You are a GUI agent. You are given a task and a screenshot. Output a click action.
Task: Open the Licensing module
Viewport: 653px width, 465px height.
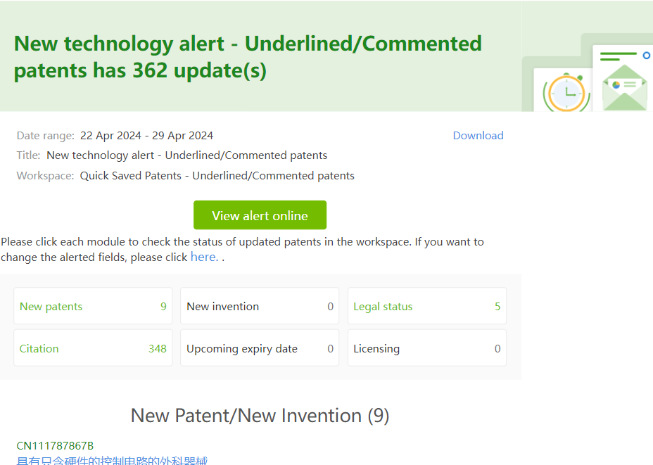click(x=426, y=348)
